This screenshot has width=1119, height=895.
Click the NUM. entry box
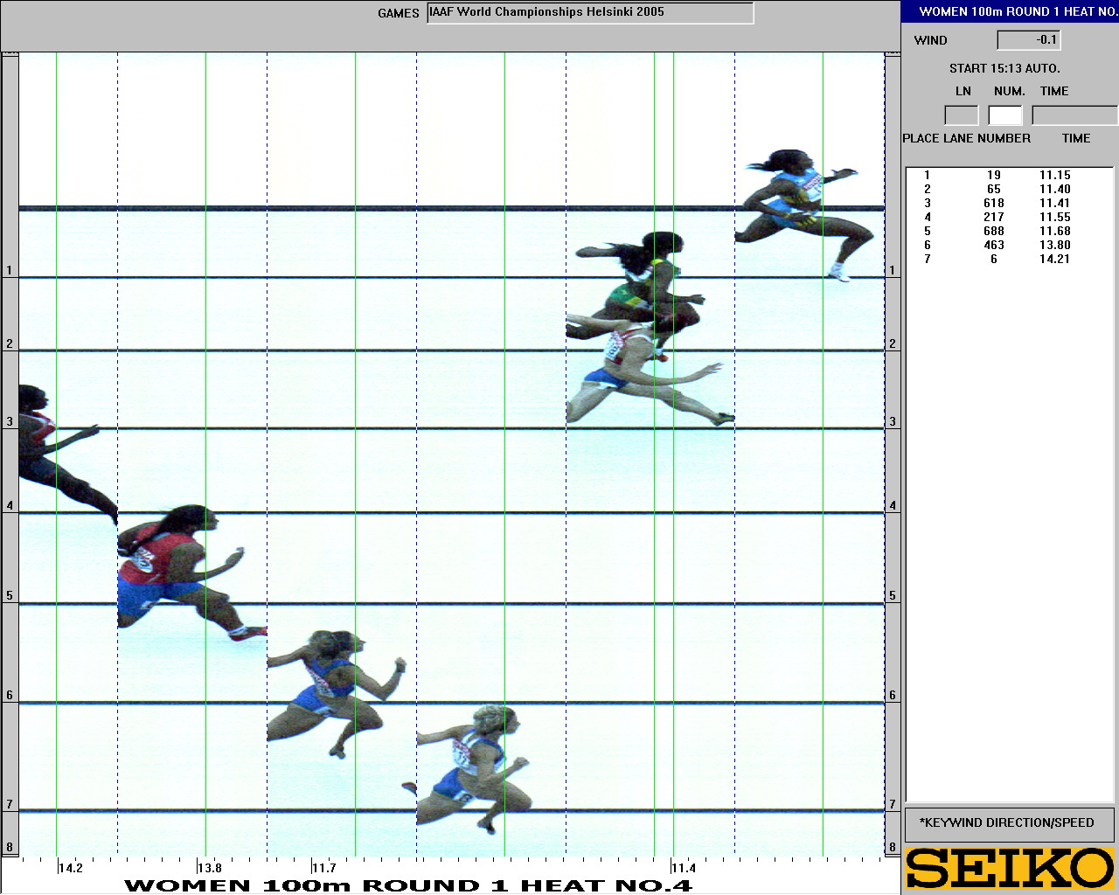pyautogui.click(x=1004, y=115)
